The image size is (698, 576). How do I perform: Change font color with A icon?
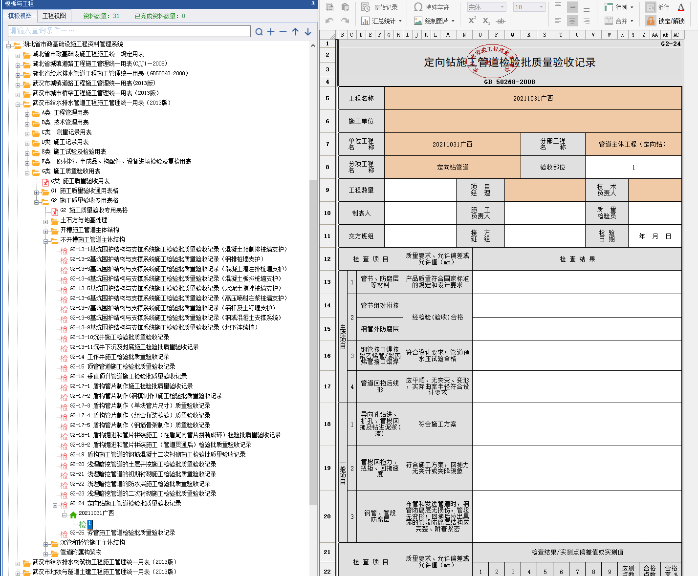coord(681,7)
